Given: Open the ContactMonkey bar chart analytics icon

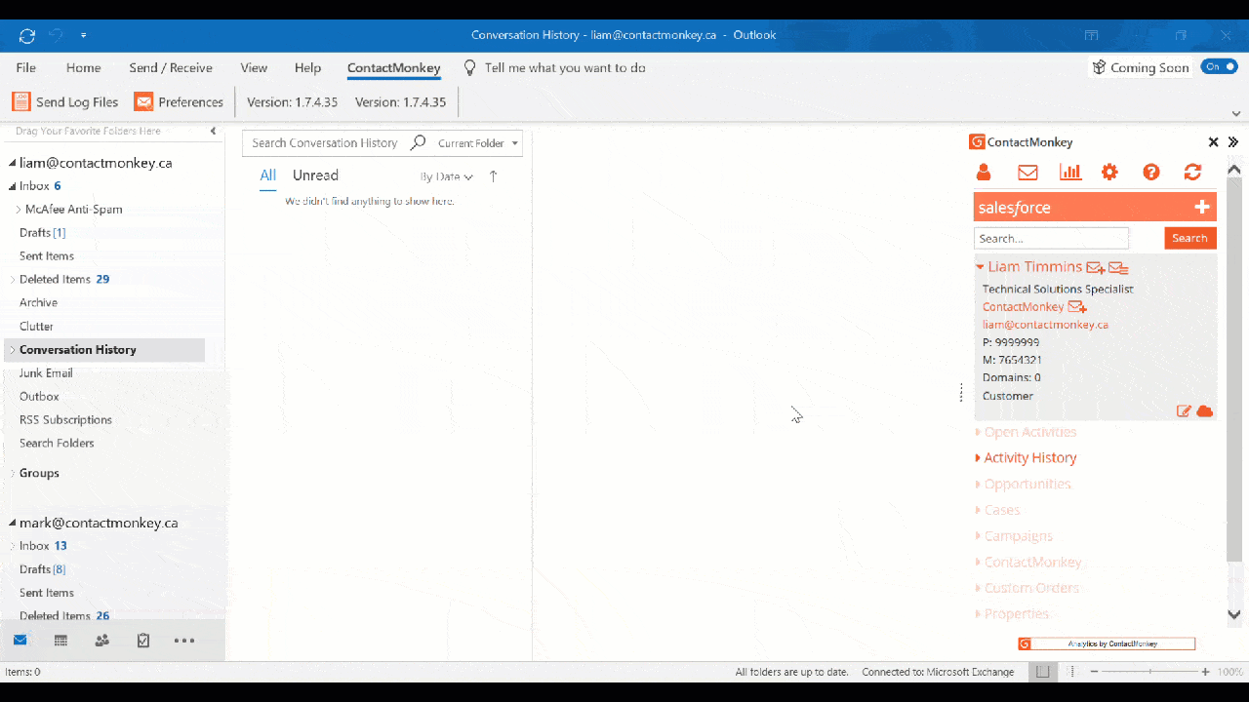Looking at the screenshot, I should (1070, 173).
